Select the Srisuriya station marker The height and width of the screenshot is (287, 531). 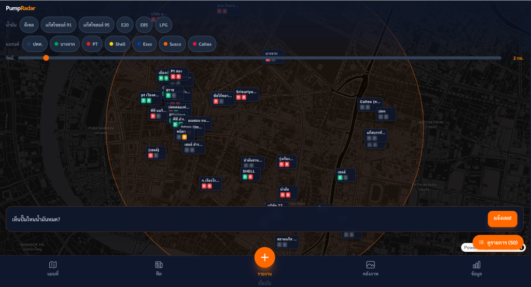pos(246,94)
